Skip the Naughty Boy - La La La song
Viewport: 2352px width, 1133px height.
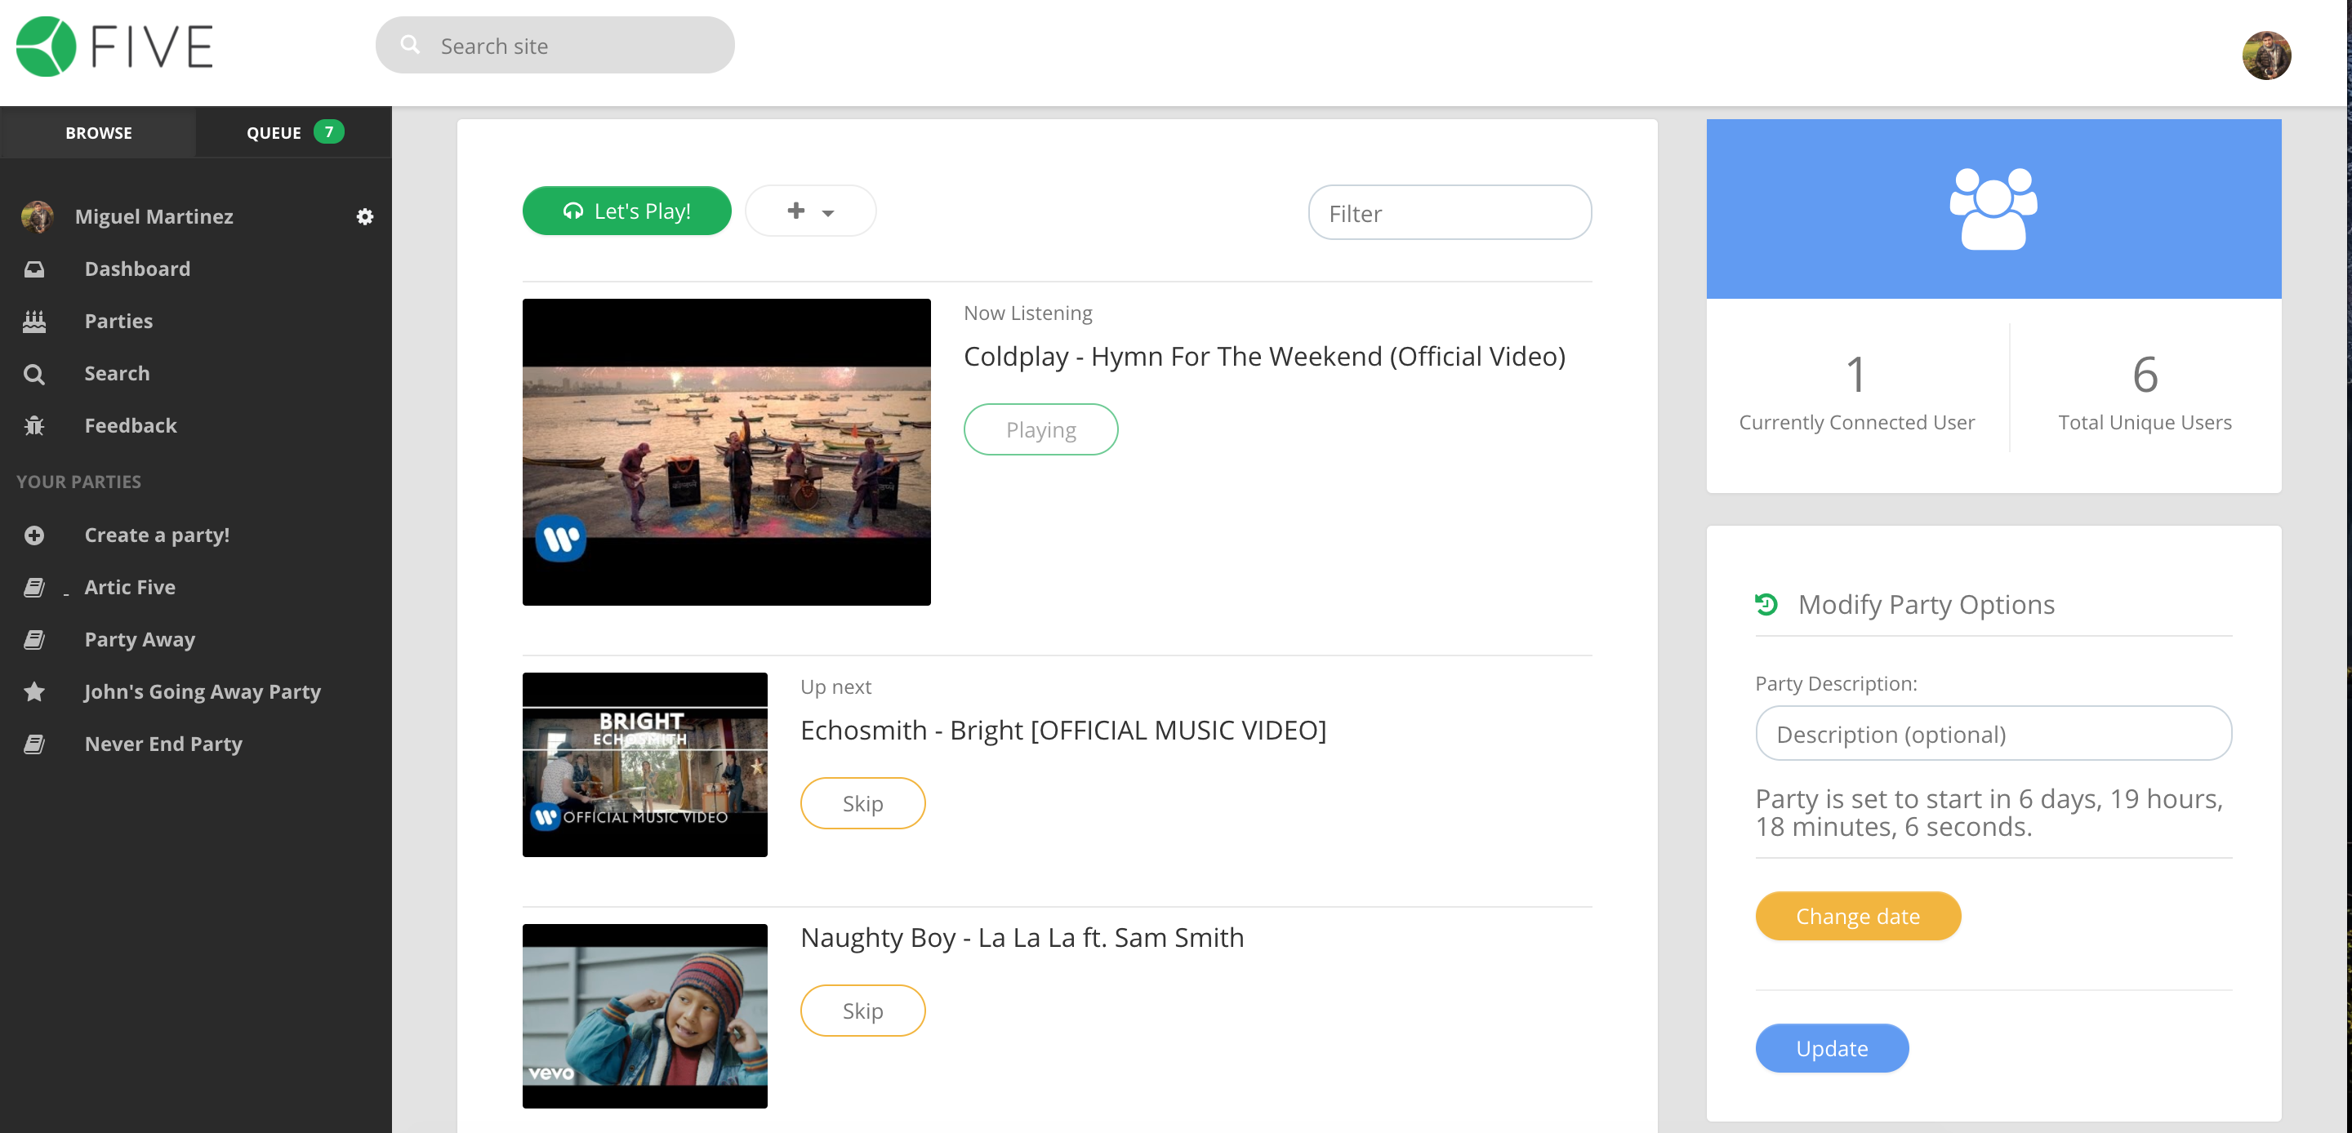pyautogui.click(x=862, y=1011)
